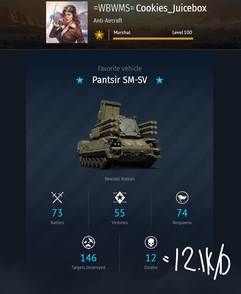This screenshot has width=241, height=294.
Task: Click the Anti-Aircraft title text
Action: [108, 21]
